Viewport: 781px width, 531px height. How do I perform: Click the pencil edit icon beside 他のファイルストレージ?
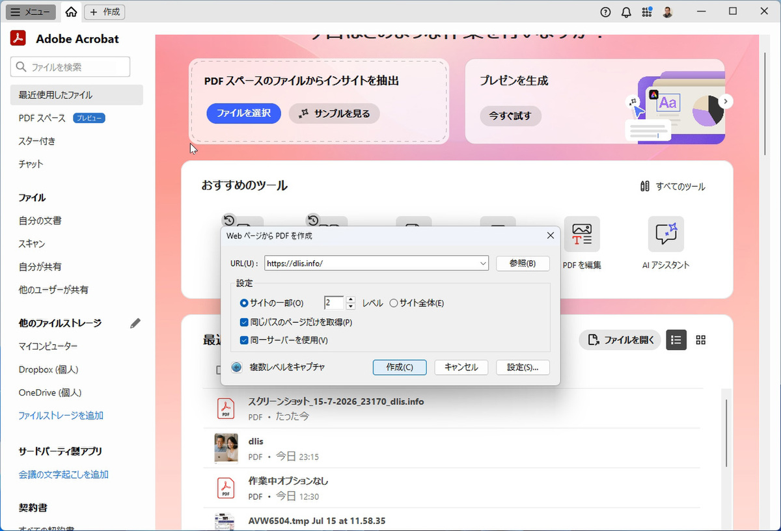(x=135, y=323)
